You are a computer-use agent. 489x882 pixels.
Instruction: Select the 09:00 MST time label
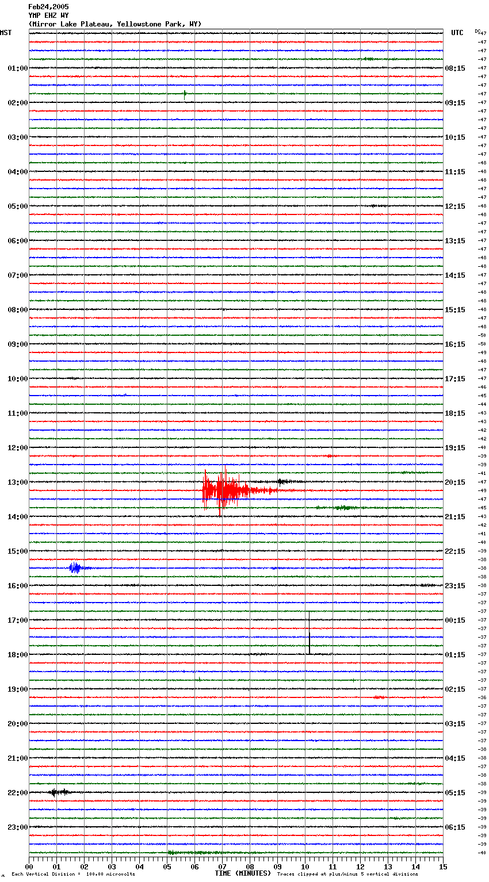click(x=18, y=344)
